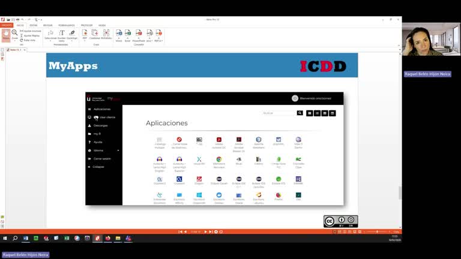Image resolution: width=461 pixels, height=259 pixels.
Task: Go to the next page in the status bar
Action: 205,231
